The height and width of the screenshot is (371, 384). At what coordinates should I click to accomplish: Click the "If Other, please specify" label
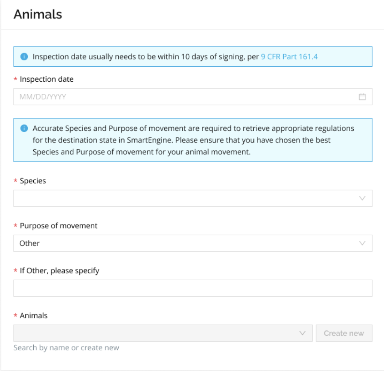point(60,271)
